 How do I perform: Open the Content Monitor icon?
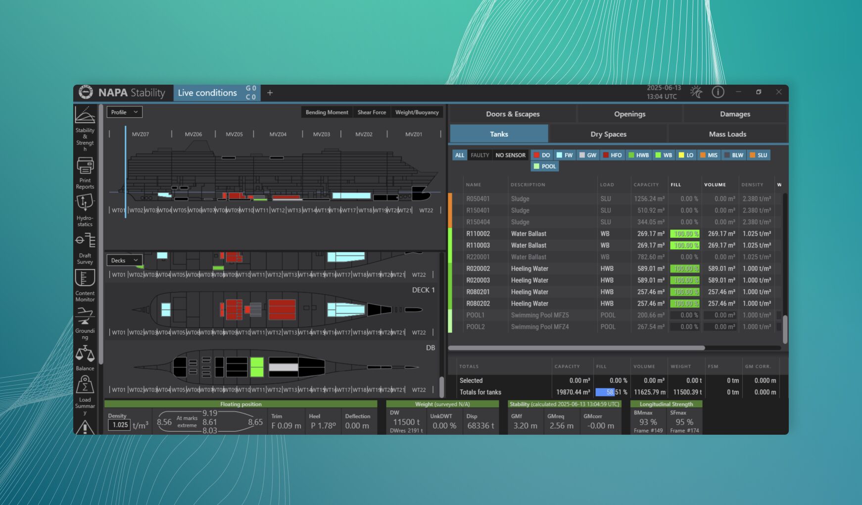[x=85, y=278]
